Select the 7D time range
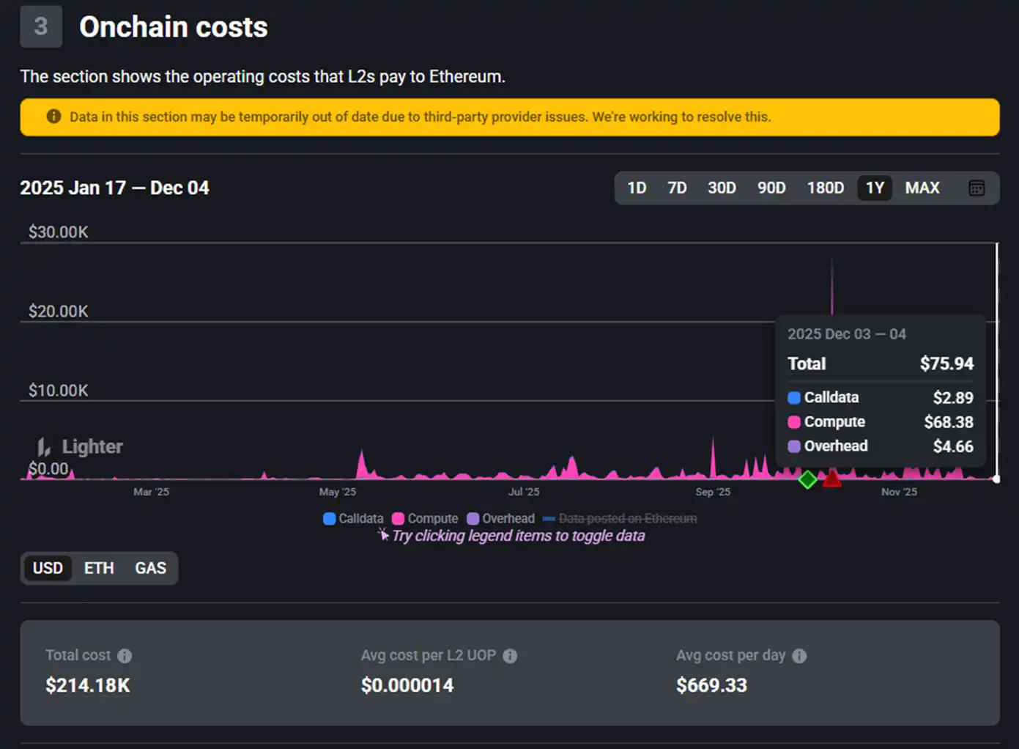The height and width of the screenshot is (749, 1019). pyautogui.click(x=677, y=188)
